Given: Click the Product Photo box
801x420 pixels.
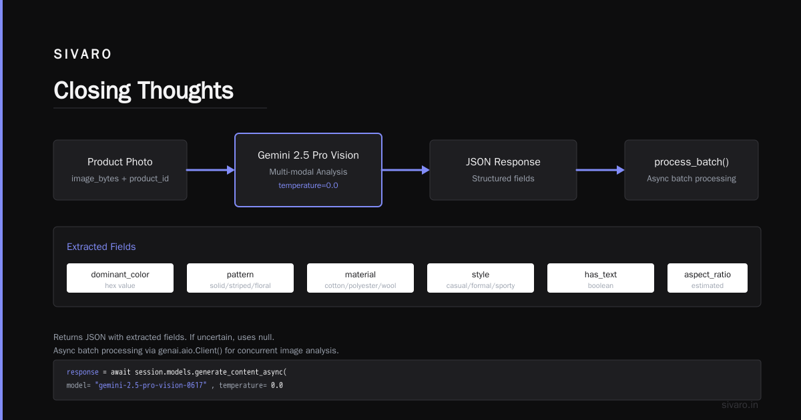Looking at the screenshot, I should pos(120,170).
